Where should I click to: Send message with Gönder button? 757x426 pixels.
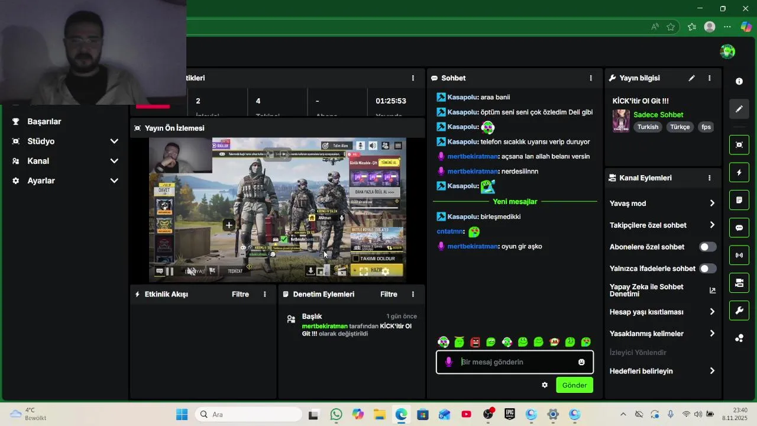574,385
